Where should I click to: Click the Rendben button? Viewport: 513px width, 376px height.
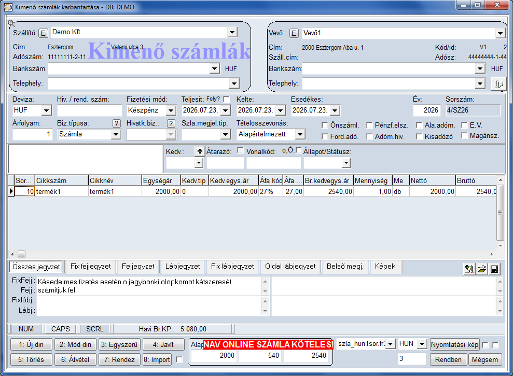(x=448, y=359)
